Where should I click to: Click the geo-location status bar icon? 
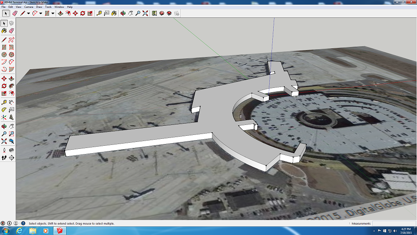(x=3, y=223)
